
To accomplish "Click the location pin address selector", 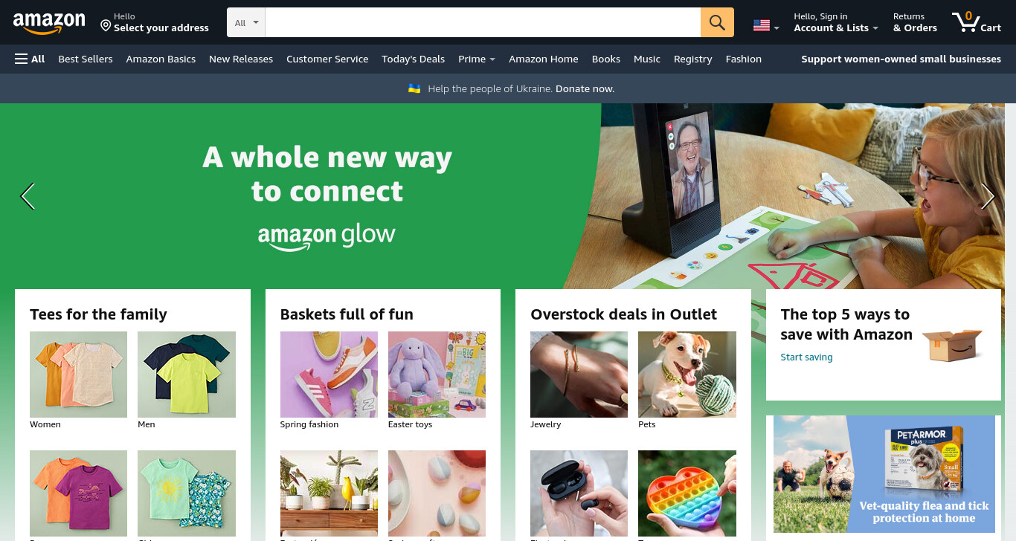I will click(x=155, y=22).
